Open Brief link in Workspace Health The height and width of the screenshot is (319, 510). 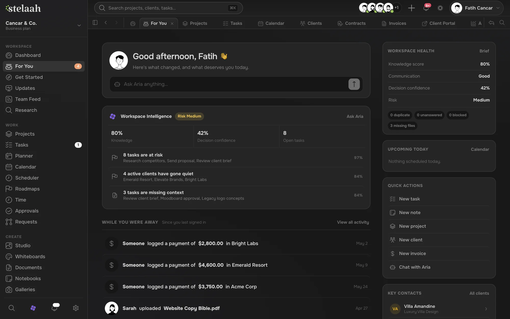(484, 51)
